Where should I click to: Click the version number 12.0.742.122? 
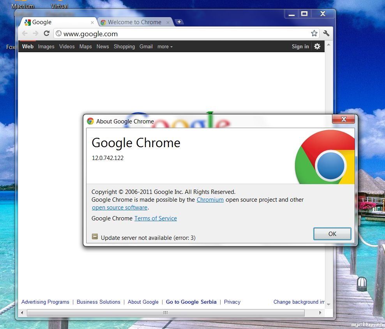pyautogui.click(x=108, y=158)
